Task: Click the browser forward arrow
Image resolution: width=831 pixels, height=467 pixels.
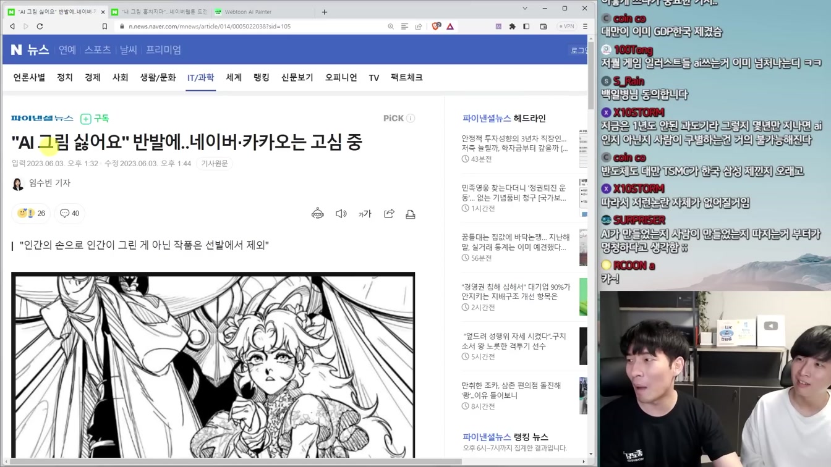Action: 26,27
